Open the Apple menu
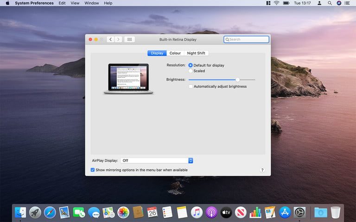 point(7,3)
